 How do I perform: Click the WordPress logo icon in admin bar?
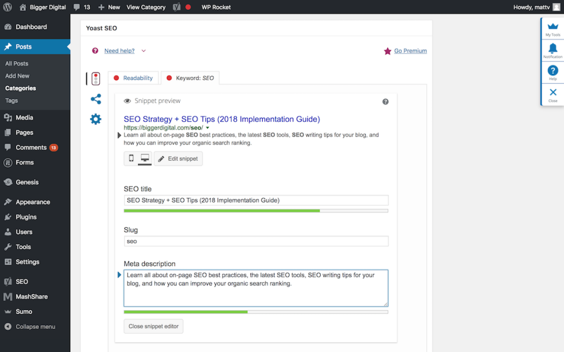click(7, 7)
